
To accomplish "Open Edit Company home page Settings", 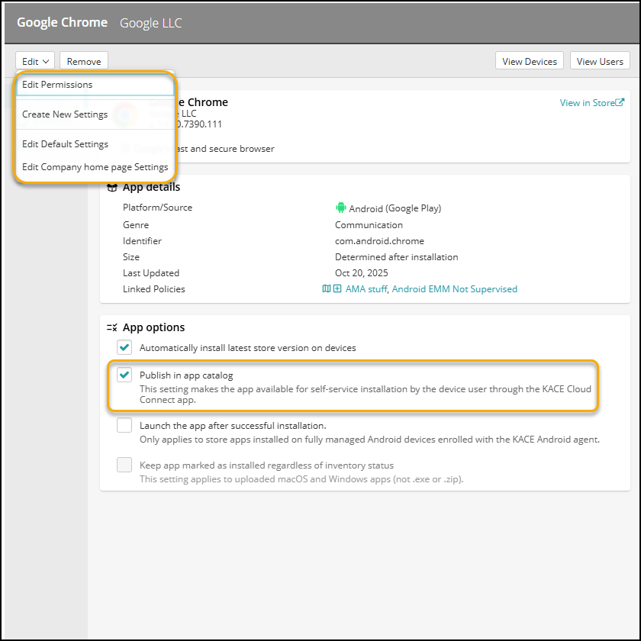I will [x=95, y=167].
